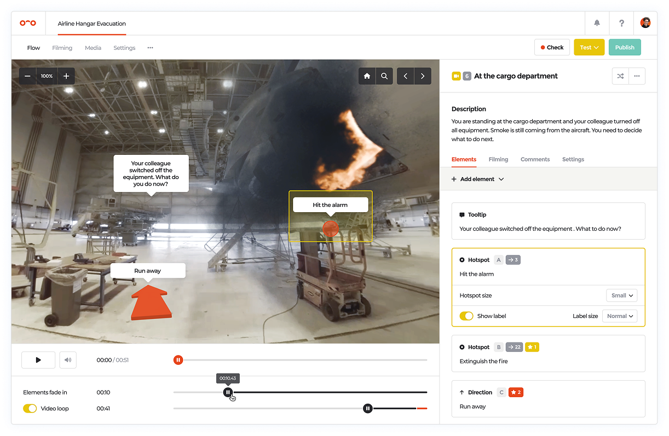Screen dimensions: 669x436
Task: Click the Video loop slider handle
Action: coord(368,408)
